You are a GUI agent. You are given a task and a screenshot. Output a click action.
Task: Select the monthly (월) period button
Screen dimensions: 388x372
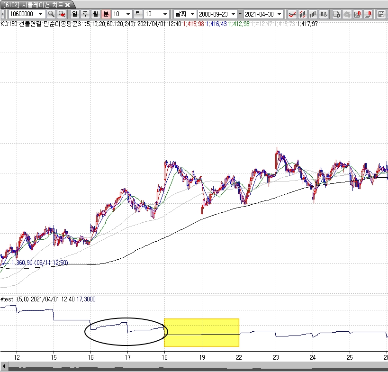coord(95,14)
